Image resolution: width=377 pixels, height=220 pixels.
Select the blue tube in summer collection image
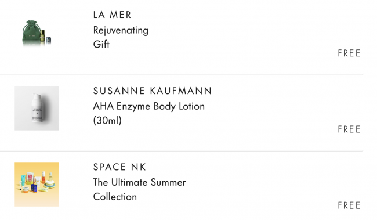click(x=34, y=189)
